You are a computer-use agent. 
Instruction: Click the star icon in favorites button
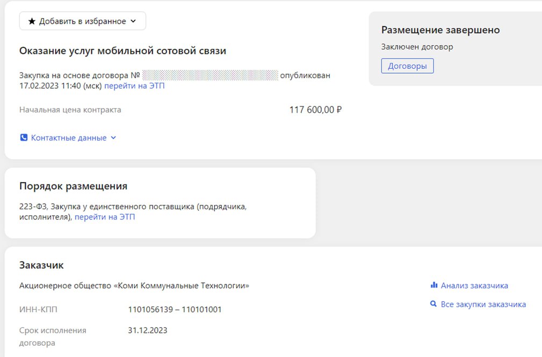pyautogui.click(x=32, y=22)
